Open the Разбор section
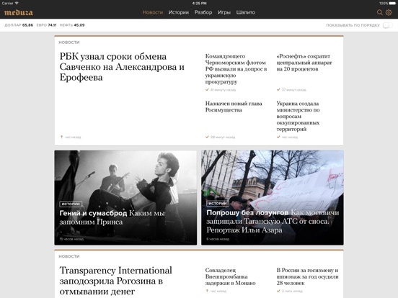 click(203, 12)
